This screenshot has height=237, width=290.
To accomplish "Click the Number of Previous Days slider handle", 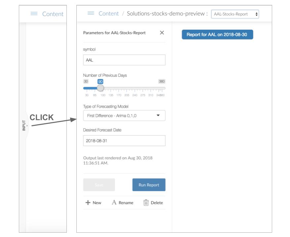I will tap(100, 88).
